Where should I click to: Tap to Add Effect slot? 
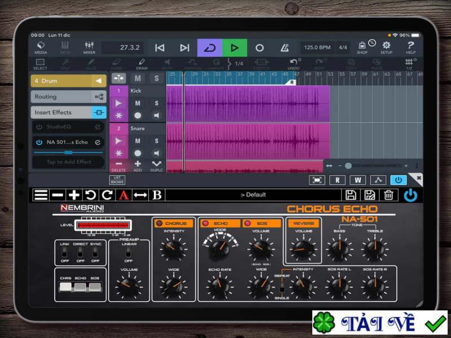[x=68, y=162]
